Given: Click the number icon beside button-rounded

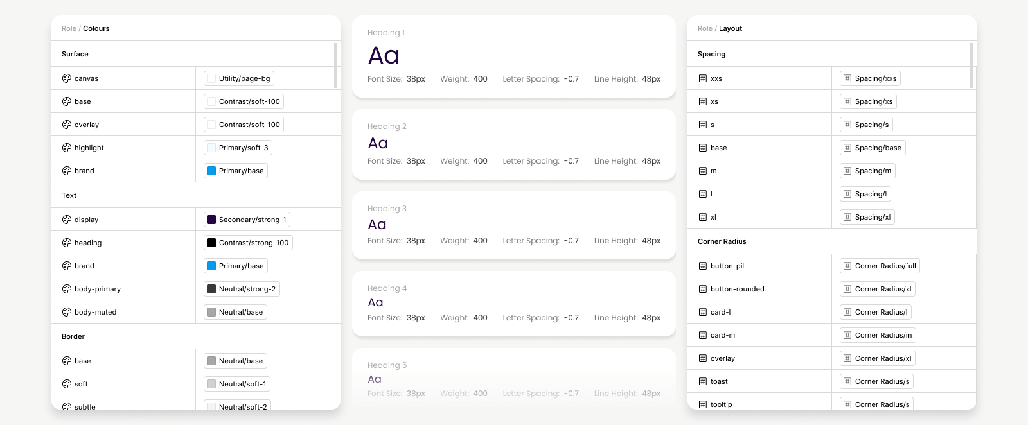Looking at the screenshot, I should (x=702, y=289).
